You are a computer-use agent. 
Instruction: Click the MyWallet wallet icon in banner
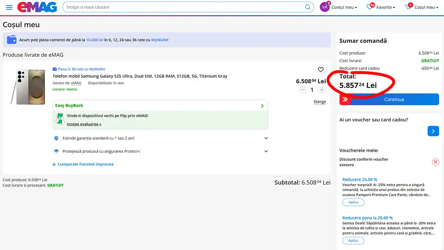tap(12, 40)
